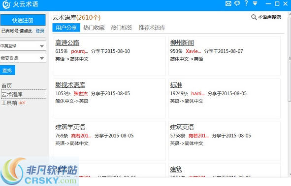Click the text 615条
Viewport: 291px width, 186px height.
62,51
